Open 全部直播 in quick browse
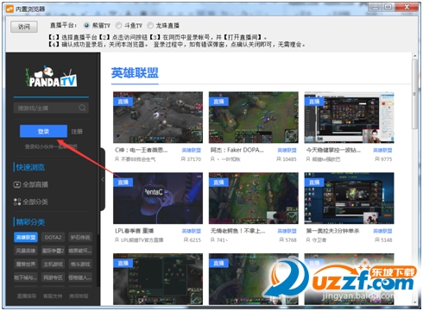 [x=31, y=184]
